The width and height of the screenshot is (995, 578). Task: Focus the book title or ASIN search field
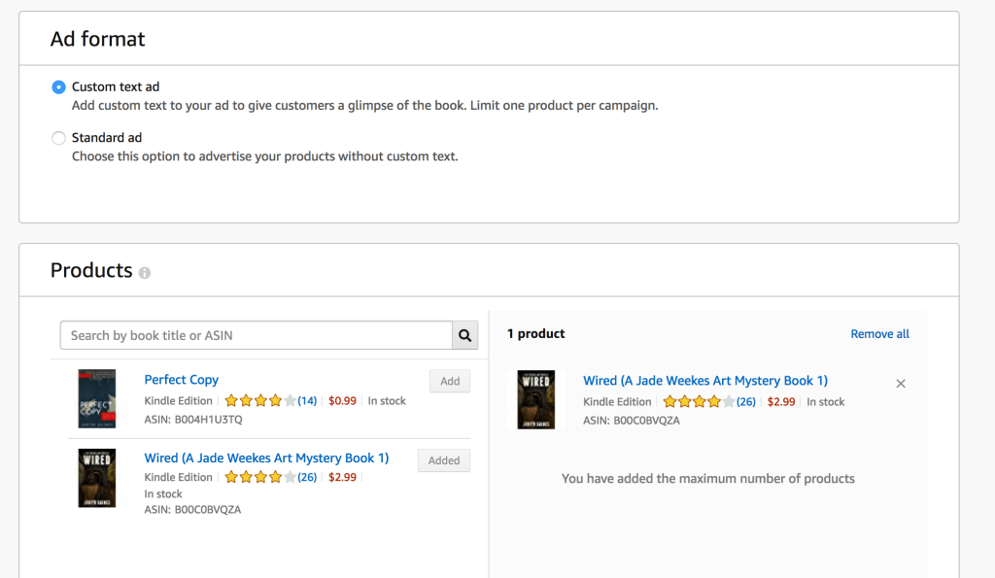257,335
